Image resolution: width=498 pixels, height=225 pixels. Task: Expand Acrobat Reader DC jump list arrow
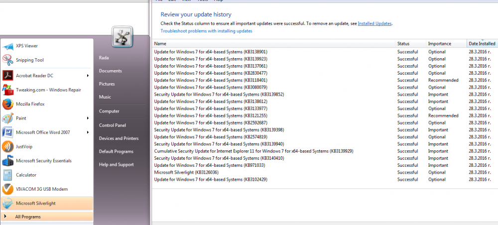click(x=88, y=76)
